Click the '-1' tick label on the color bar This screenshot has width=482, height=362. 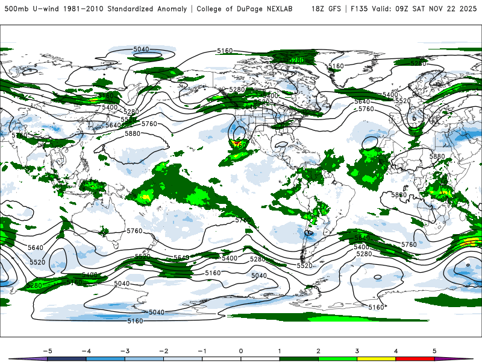(202, 351)
